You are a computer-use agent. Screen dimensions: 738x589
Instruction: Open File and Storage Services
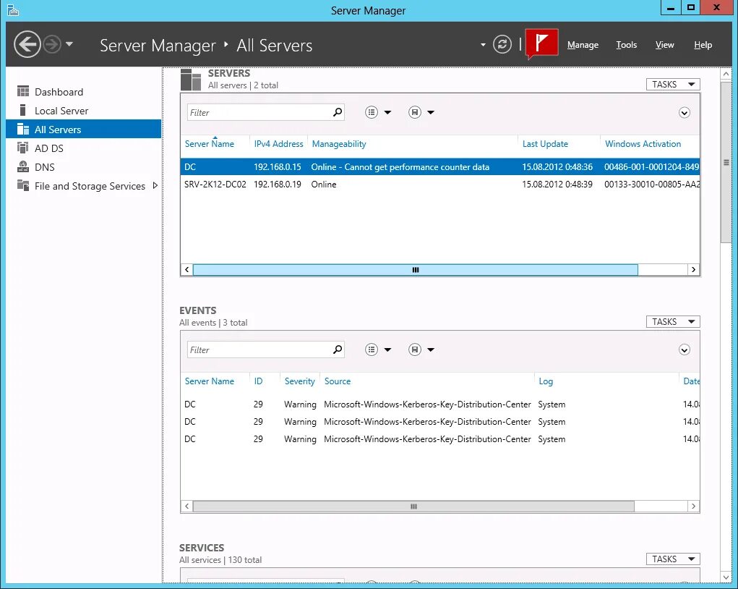[x=90, y=186]
